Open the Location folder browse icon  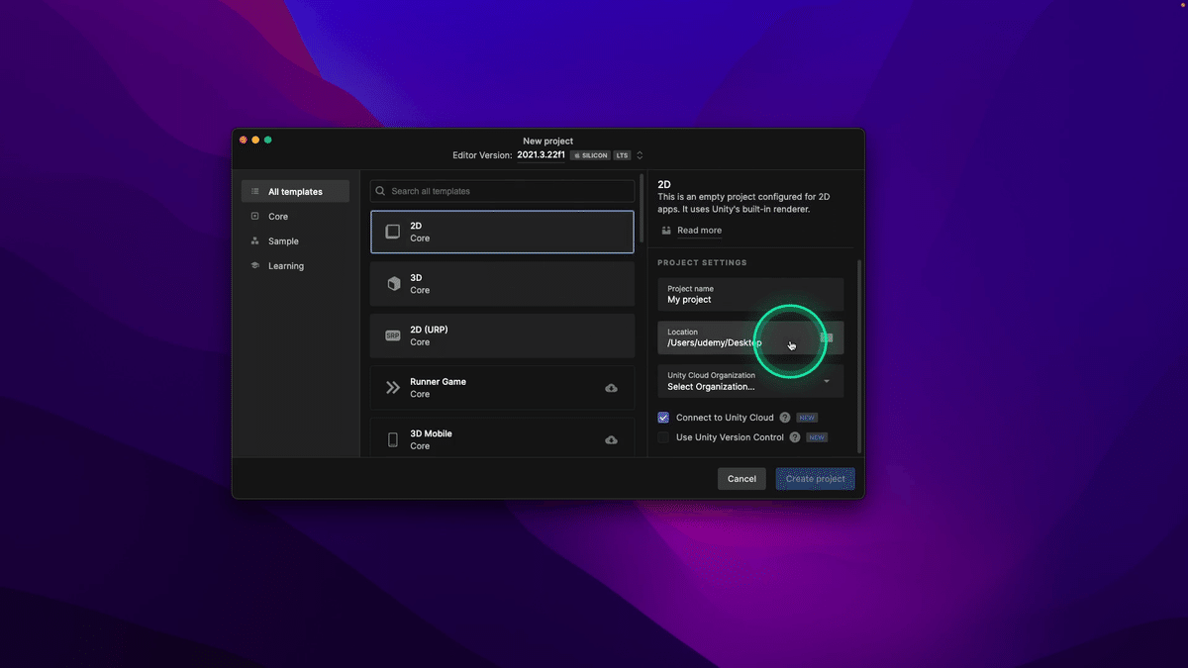pos(827,337)
